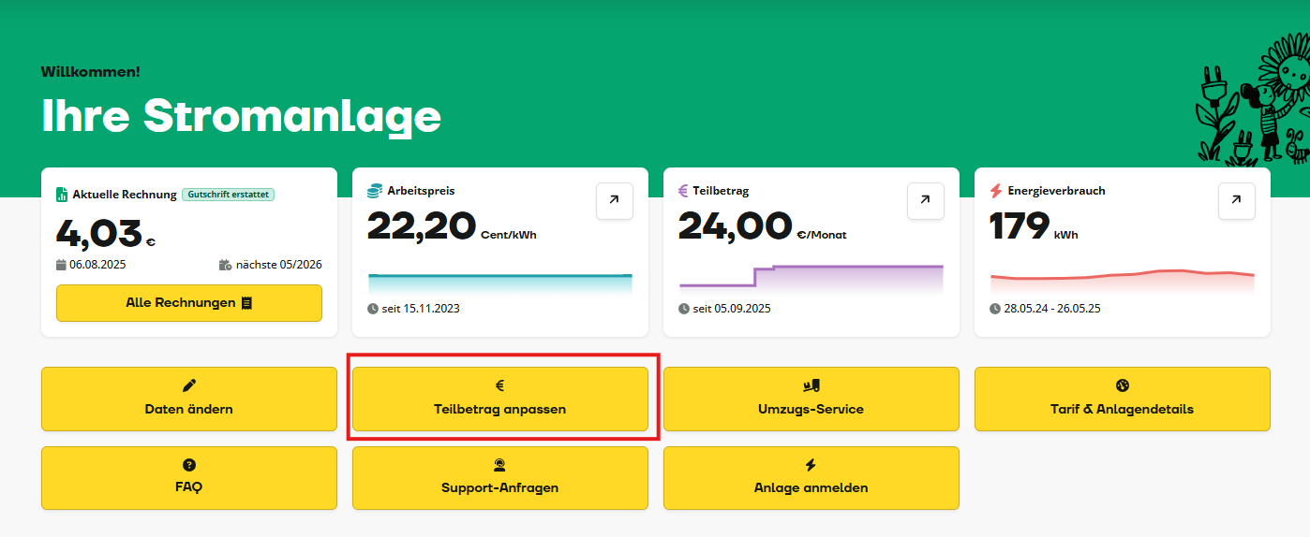Select Teilbetrag anpassen button
Viewport: 1310px width, 537px height.
tap(500, 399)
